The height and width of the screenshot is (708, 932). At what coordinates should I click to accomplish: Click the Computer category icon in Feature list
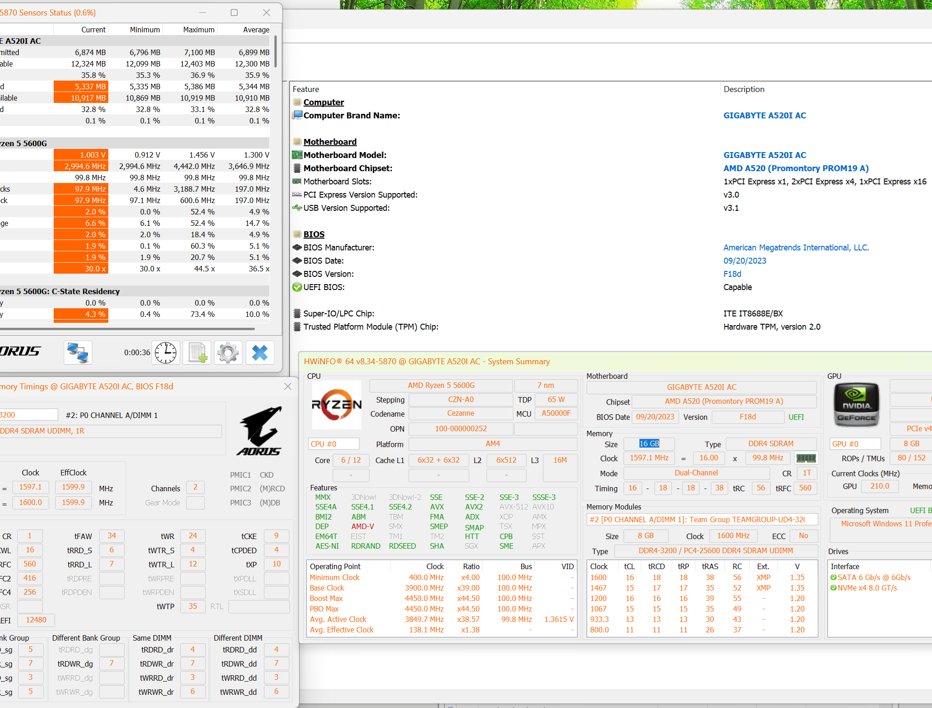297,102
